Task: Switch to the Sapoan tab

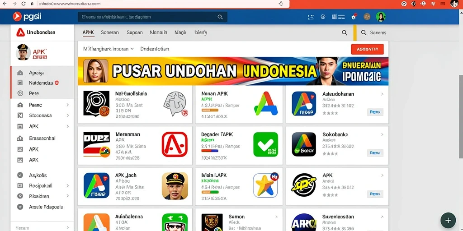Action: (x=135, y=32)
